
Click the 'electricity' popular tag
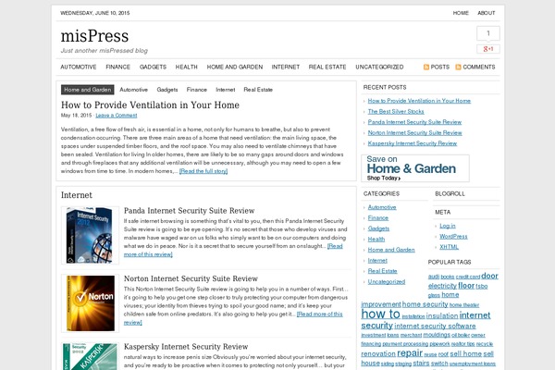point(442,286)
